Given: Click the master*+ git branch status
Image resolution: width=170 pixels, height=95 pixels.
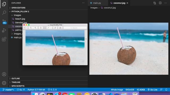Looking at the screenshot, I should pyautogui.click(x=8, y=90).
